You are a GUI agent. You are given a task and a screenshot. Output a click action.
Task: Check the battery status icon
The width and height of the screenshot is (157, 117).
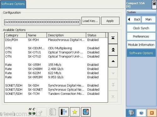pos(154,4)
